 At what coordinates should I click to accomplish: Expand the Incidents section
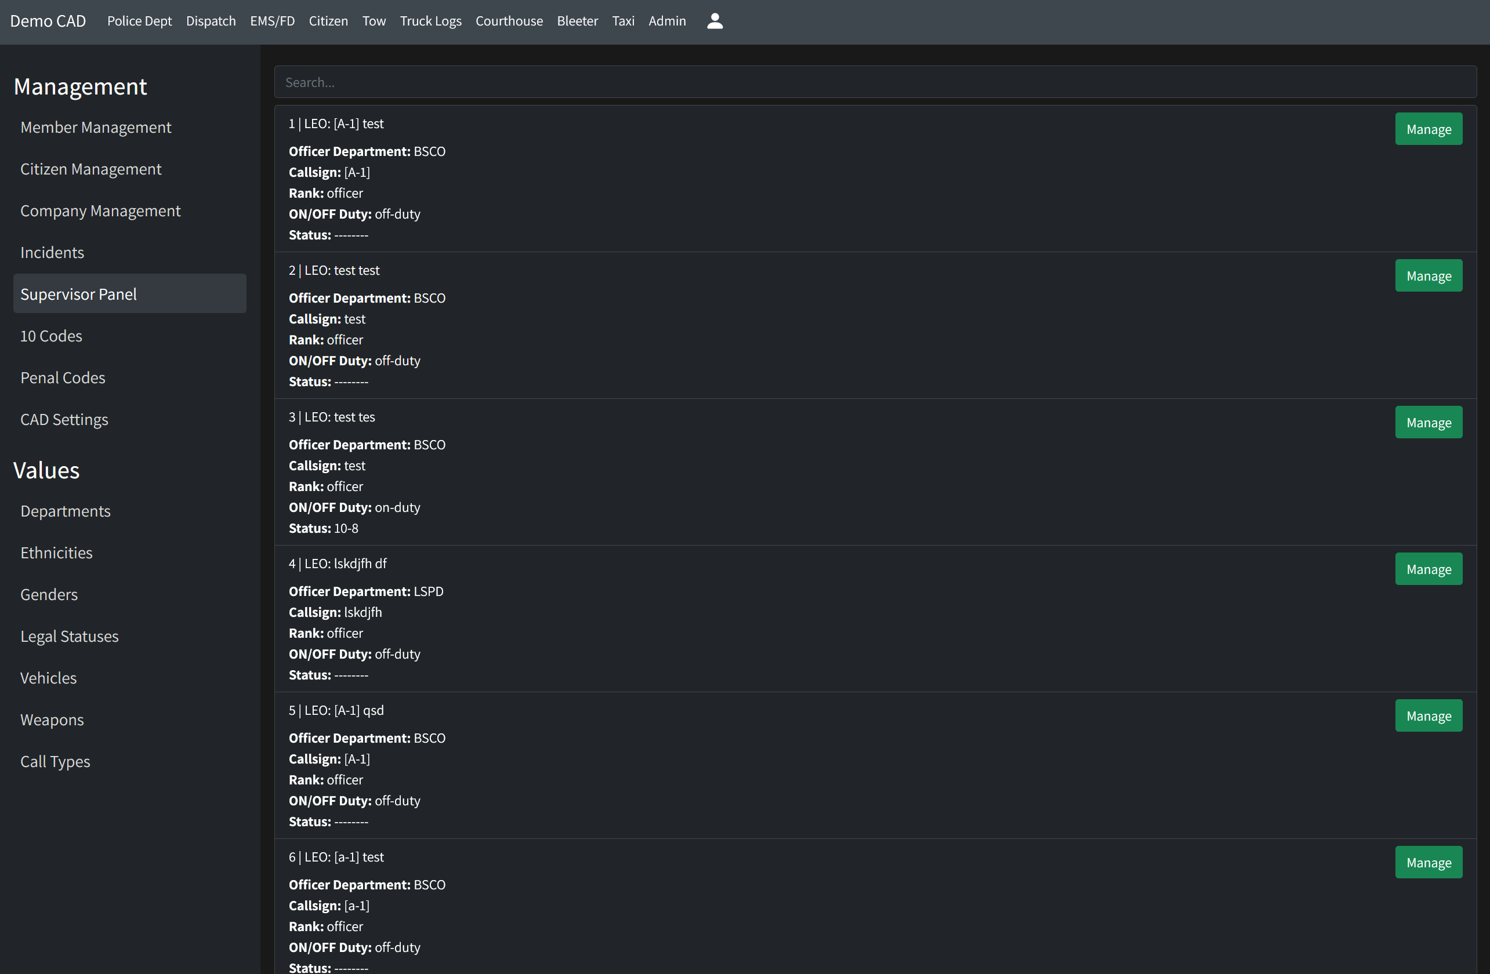click(52, 251)
